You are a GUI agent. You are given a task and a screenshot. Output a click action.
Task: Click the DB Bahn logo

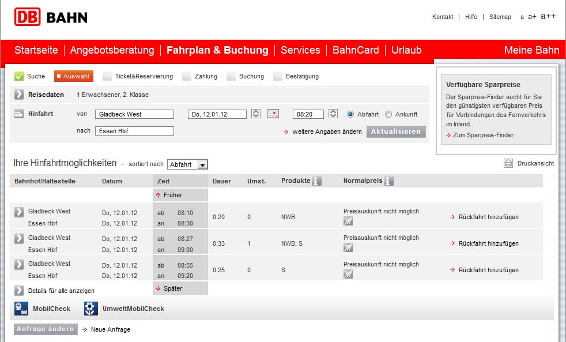point(51,17)
